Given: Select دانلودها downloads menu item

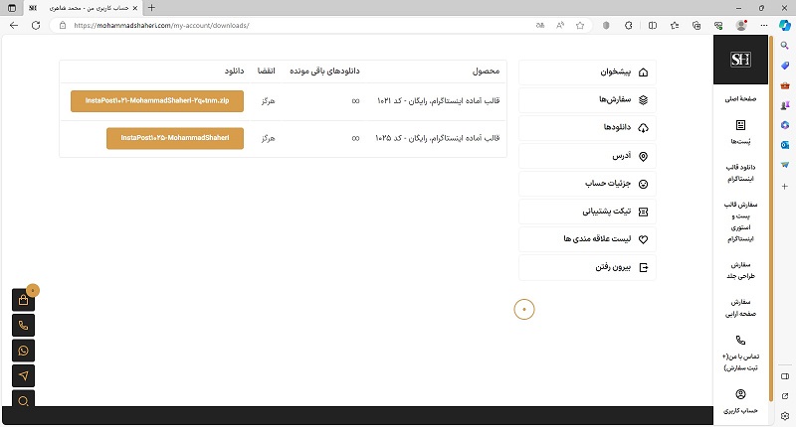Looking at the screenshot, I should point(587,128).
